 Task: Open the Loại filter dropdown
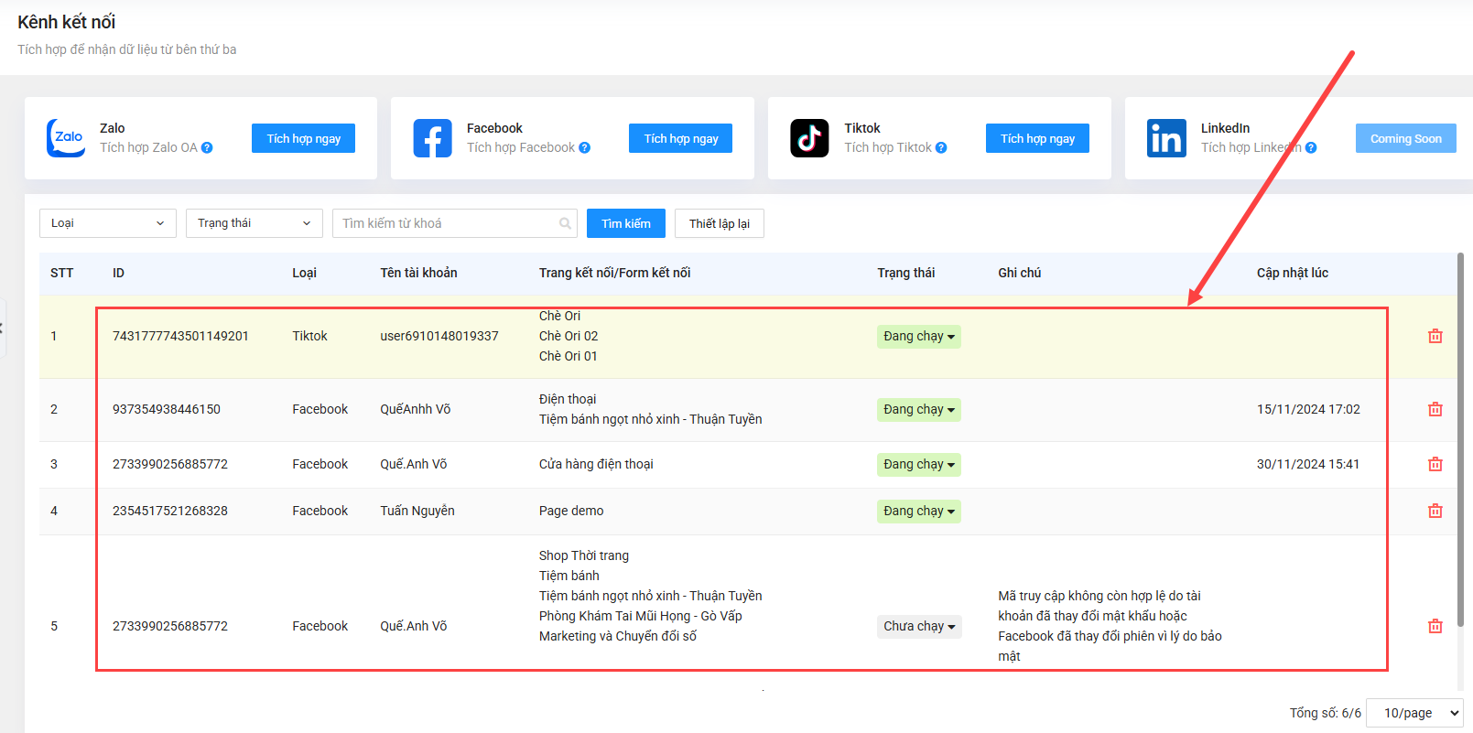(x=108, y=223)
